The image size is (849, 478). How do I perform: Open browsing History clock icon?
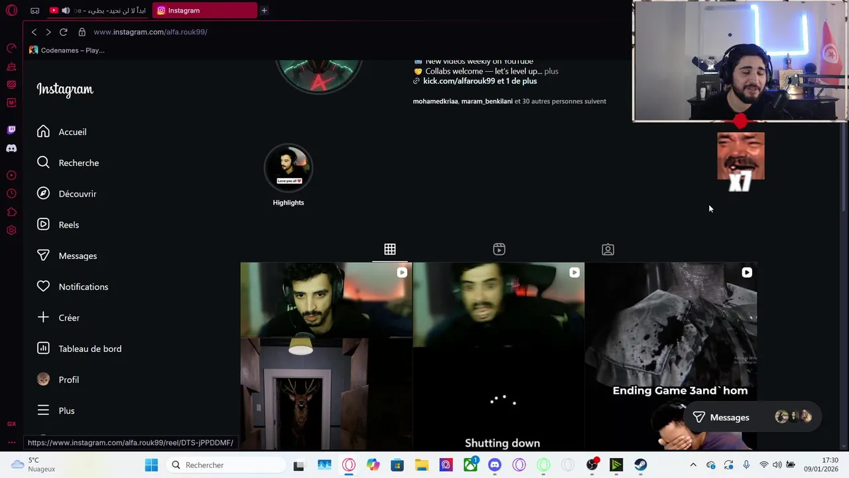pos(11,194)
